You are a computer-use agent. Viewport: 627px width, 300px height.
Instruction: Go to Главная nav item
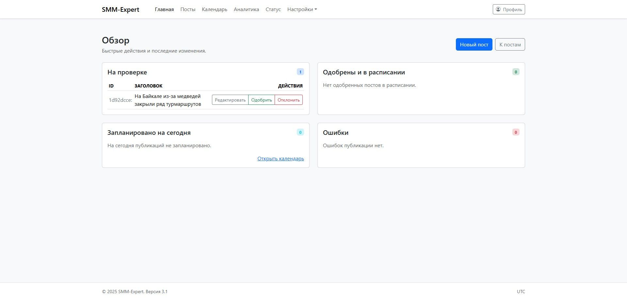164,9
